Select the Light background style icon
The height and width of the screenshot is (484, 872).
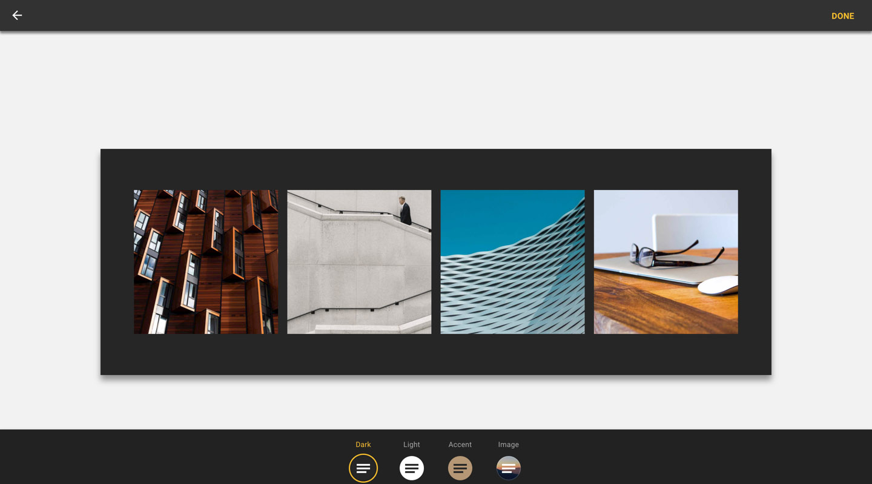tap(412, 468)
